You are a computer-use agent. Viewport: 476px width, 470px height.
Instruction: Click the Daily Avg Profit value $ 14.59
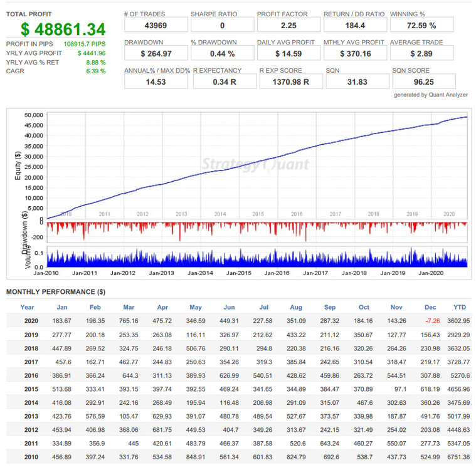coord(288,54)
